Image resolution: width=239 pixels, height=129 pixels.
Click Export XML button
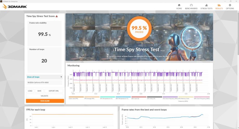click(54, 91)
